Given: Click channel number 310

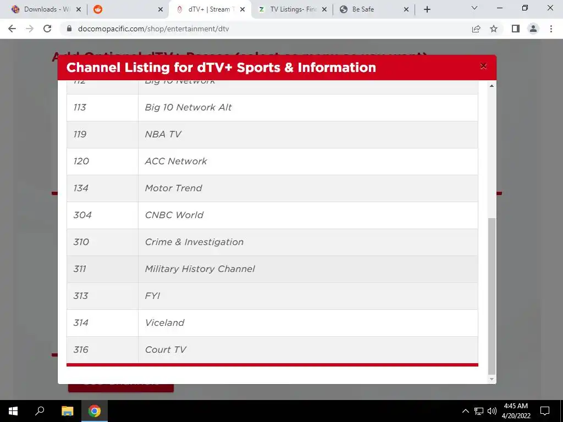Looking at the screenshot, I should tap(81, 242).
